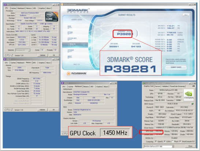Click the screenshot camera icon in GPU-Z
The height and width of the screenshot is (151, 200).
click(x=193, y=86)
